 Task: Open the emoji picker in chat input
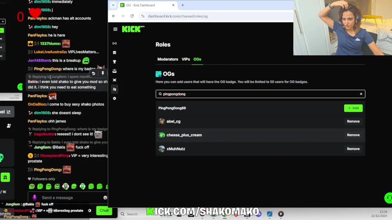[105, 198]
